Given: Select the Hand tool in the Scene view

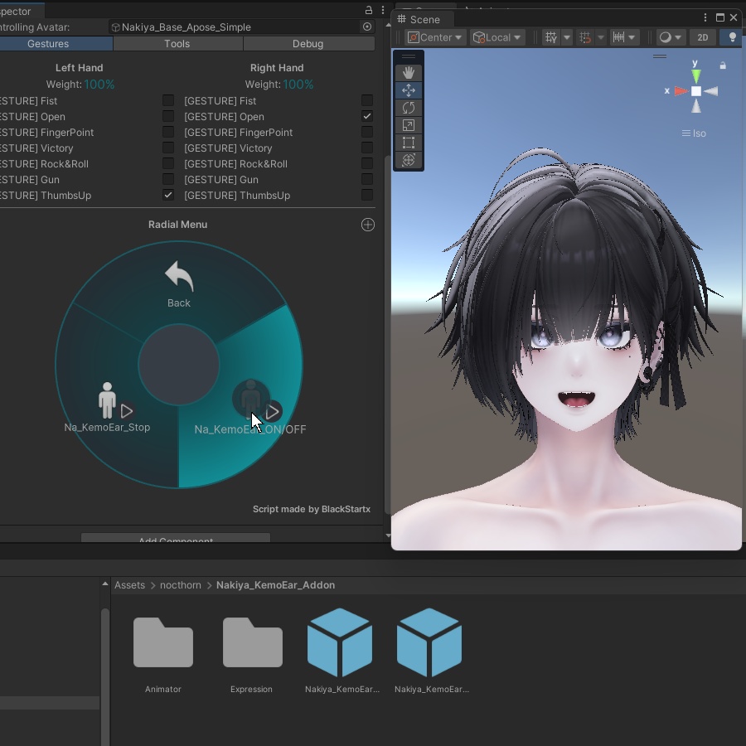Looking at the screenshot, I should 408,73.
